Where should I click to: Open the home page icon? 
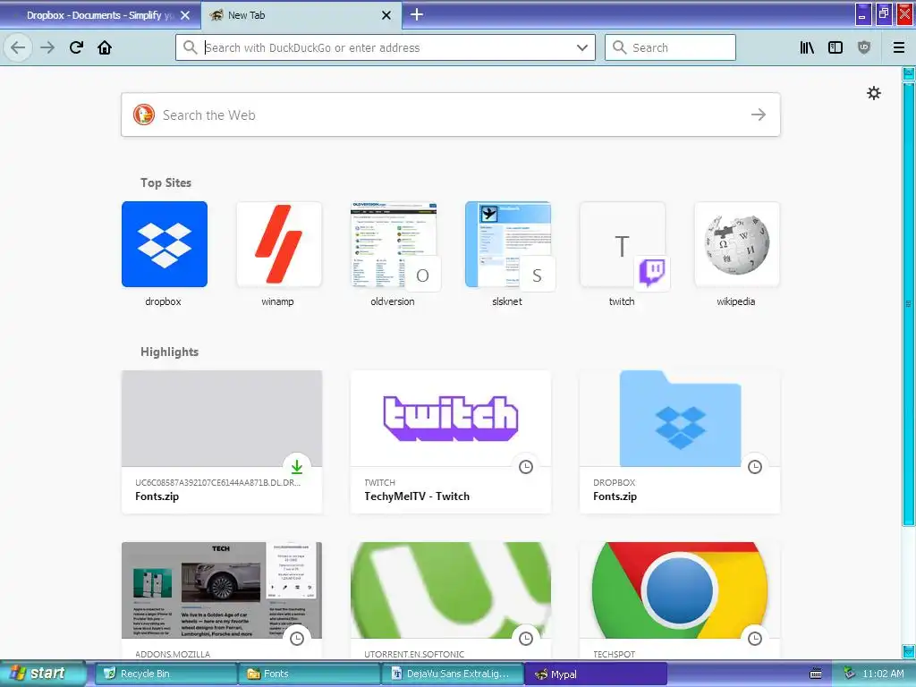pos(105,47)
